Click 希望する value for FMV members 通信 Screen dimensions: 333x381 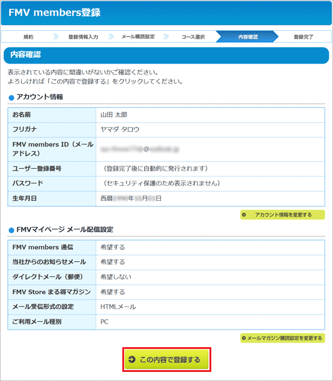coord(113,247)
